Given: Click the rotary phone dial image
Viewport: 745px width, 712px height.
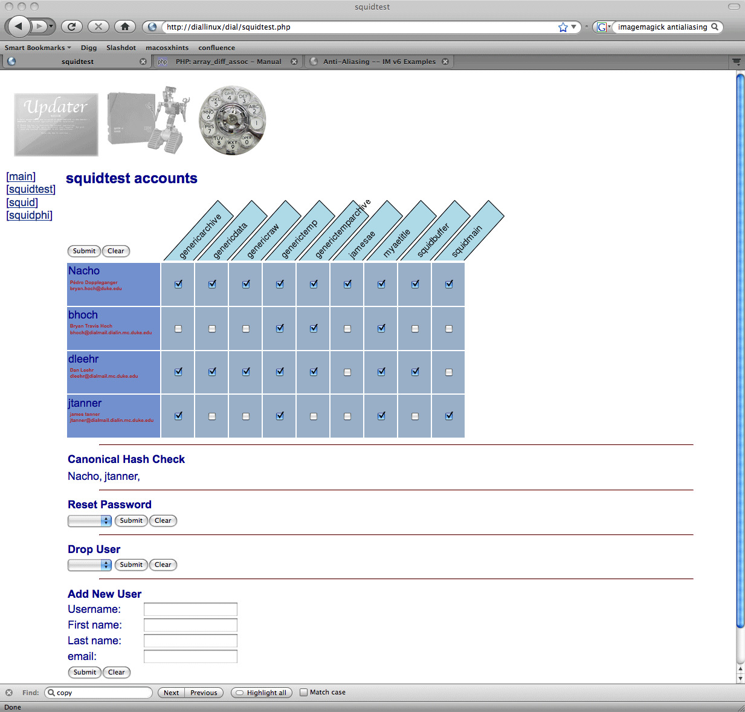Looking at the screenshot, I should tap(232, 120).
